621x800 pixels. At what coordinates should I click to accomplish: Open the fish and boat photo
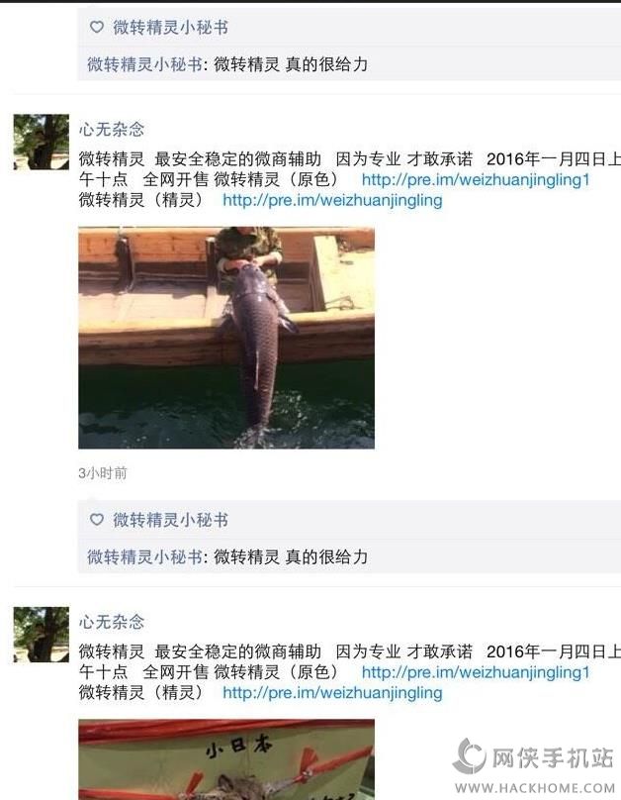226,338
